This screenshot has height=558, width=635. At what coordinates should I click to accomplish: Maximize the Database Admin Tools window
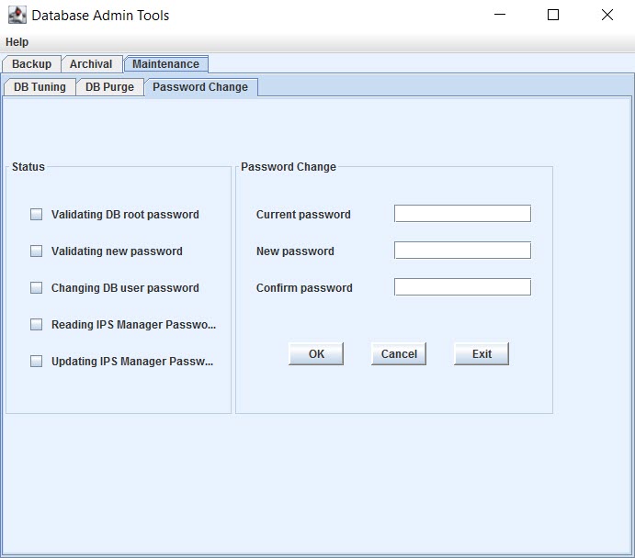tap(553, 15)
